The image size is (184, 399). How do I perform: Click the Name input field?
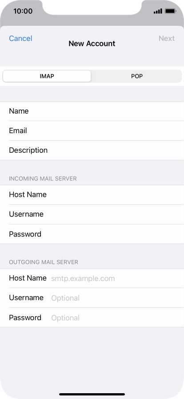(x=92, y=111)
